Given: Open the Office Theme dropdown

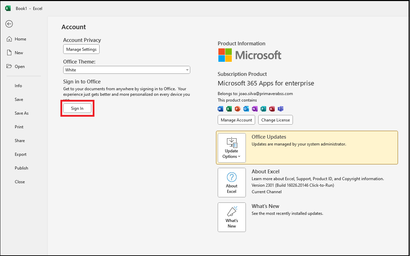Looking at the screenshot, I should [x=127, y=70].
